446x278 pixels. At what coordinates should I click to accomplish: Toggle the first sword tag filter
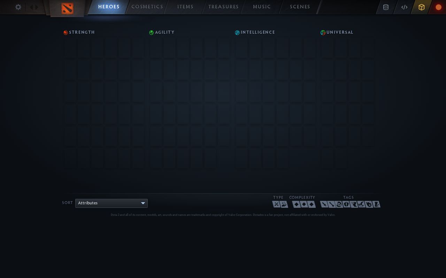pos(324,204)
